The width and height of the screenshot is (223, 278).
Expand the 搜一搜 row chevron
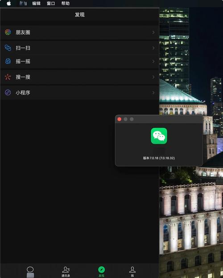pyautogui.click(x=153, y=77)
